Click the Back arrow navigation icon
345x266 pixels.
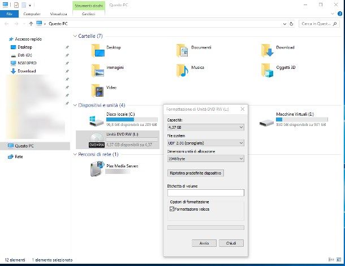7,24
